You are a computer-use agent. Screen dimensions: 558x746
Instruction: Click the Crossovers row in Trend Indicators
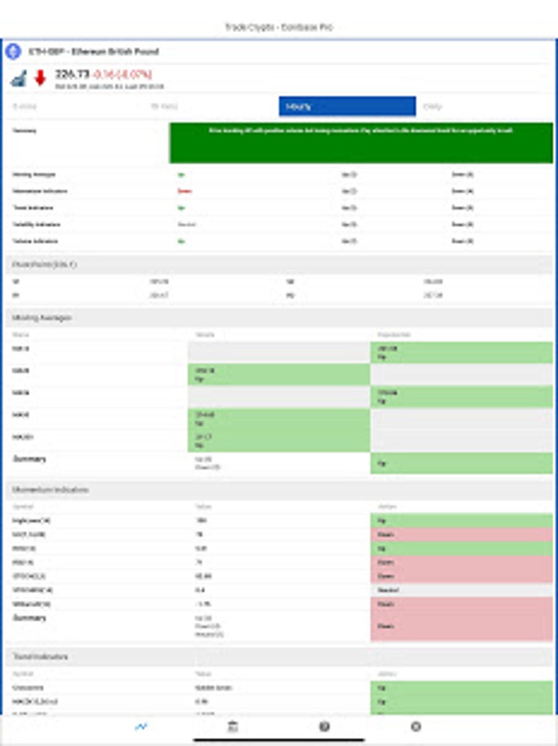tap(279, 687)
